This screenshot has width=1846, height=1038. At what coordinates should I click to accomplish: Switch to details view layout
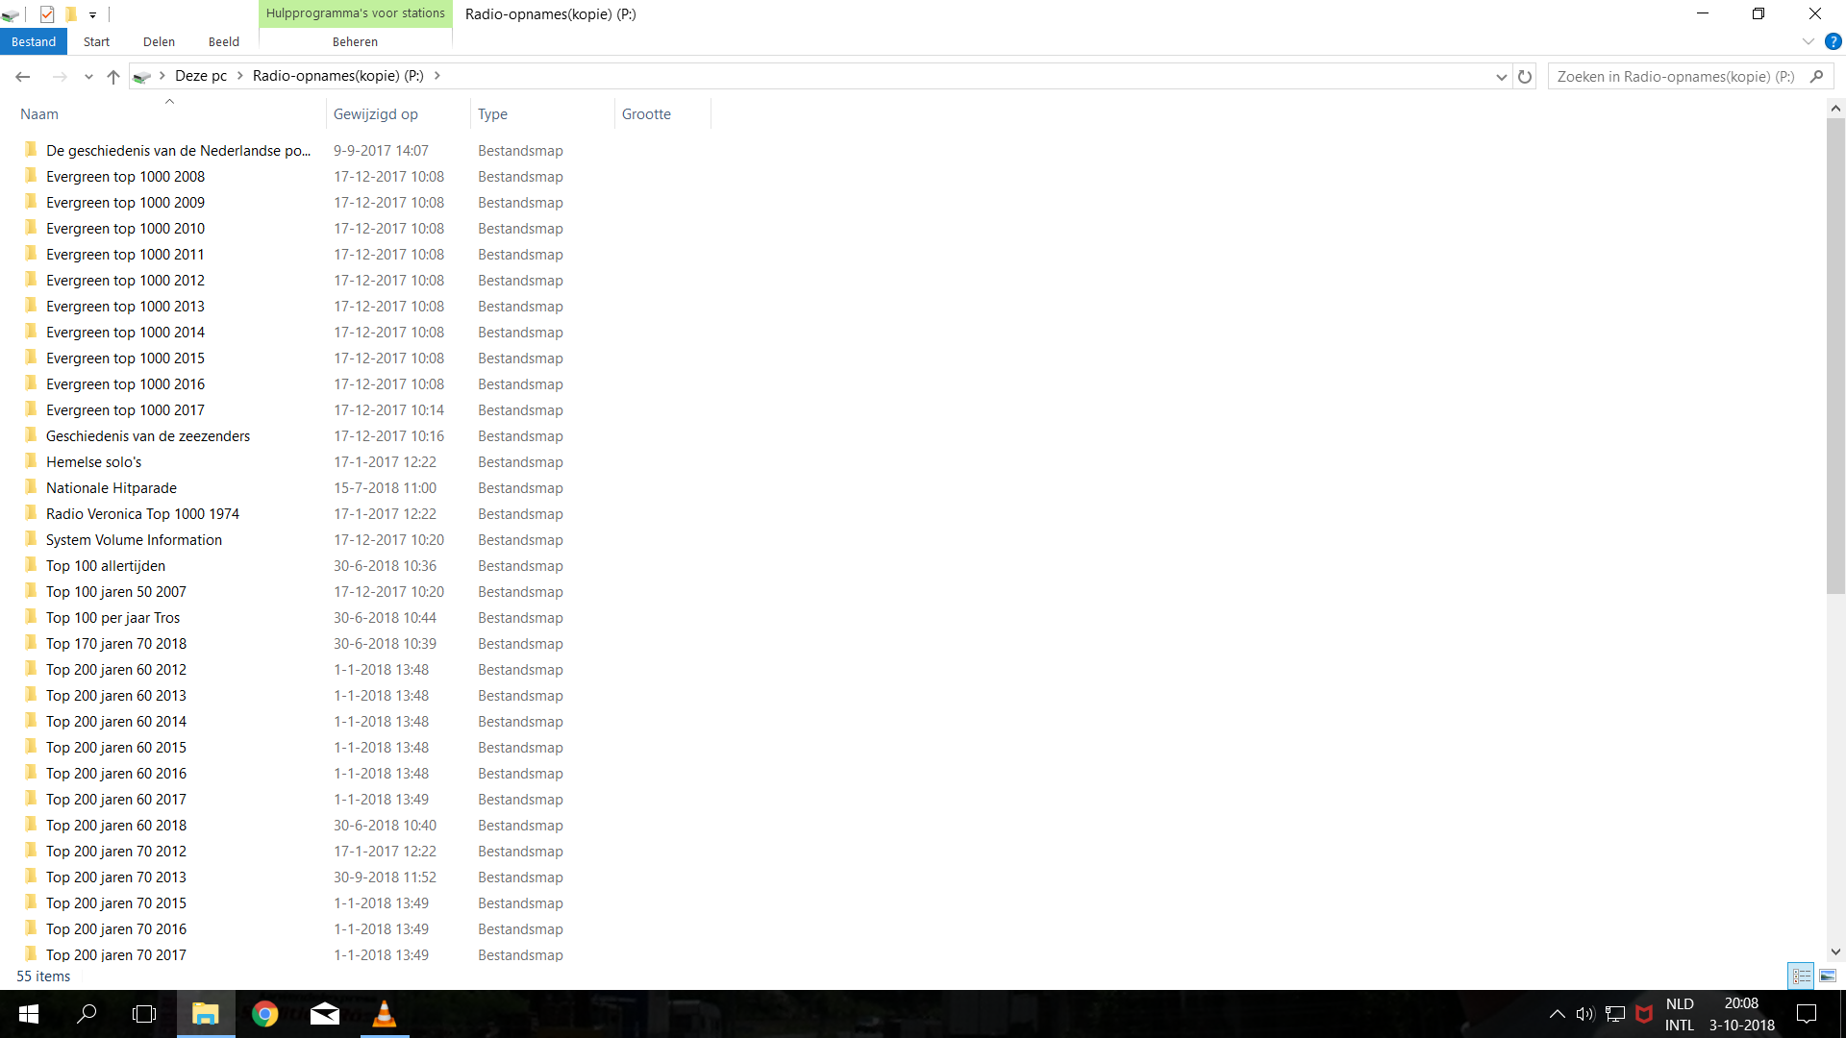point(1801,976)
